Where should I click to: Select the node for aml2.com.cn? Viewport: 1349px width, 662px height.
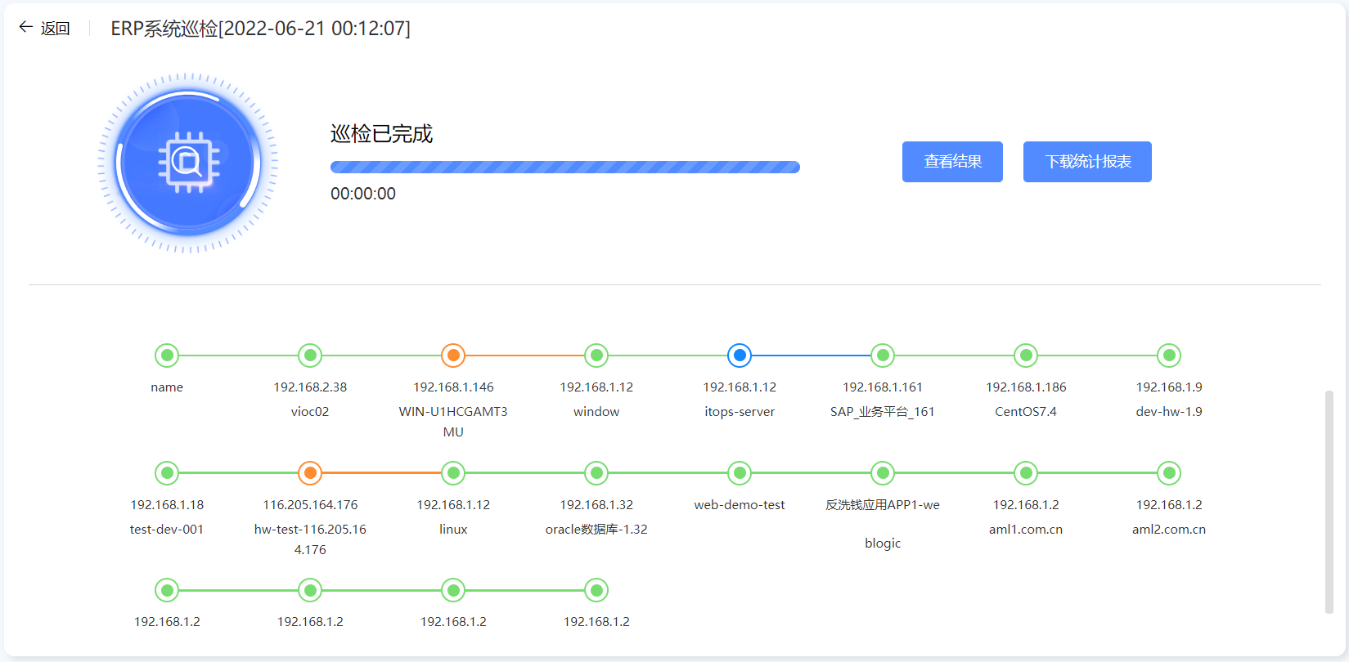pyautogui.click(x=1169, y=473)
